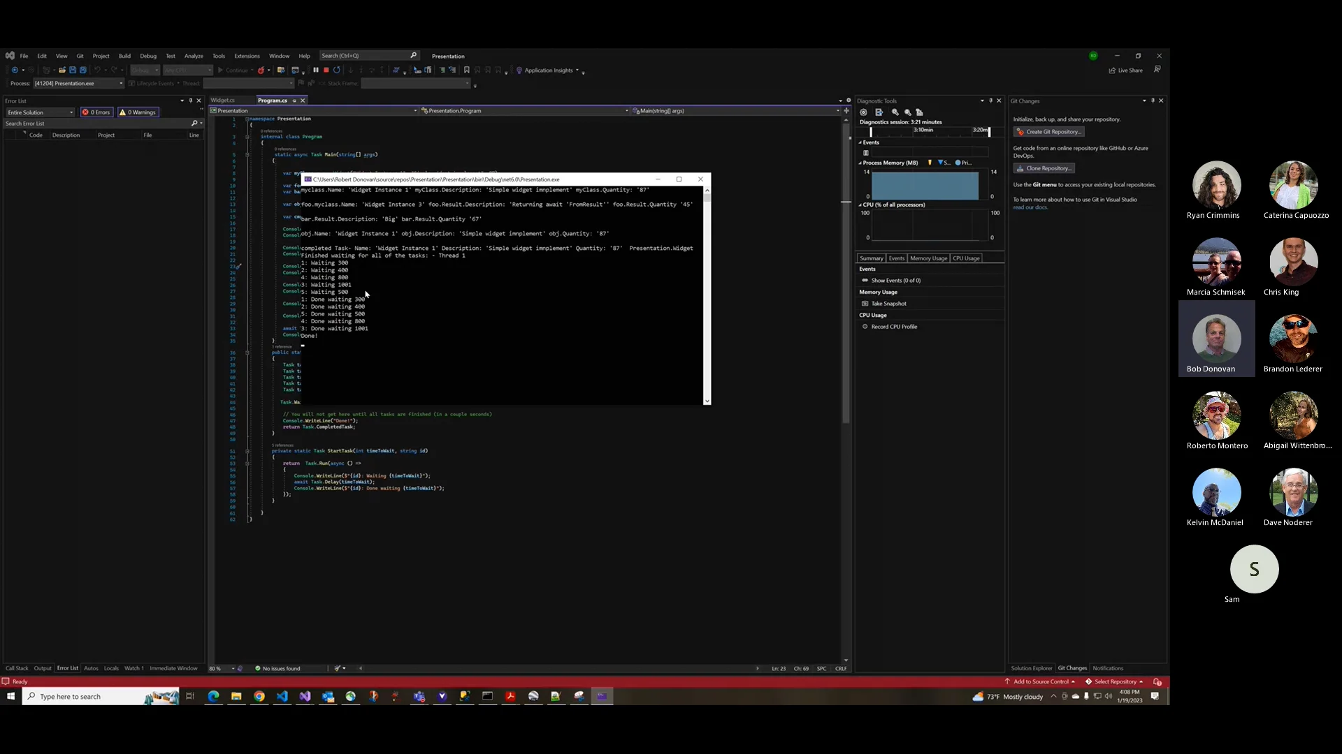Toggle the 0 Errors filter in Error List
The height and width of the screenshot is (754, 1342).
[96, 112]
